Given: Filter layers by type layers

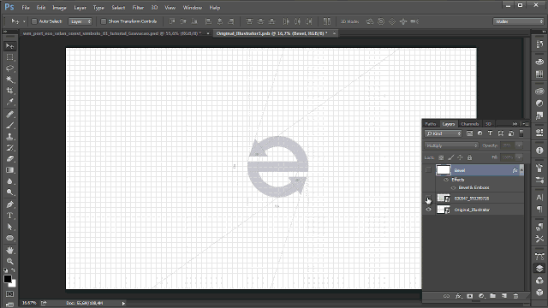Looking at the screenshot, I should (x=490, y=133).
